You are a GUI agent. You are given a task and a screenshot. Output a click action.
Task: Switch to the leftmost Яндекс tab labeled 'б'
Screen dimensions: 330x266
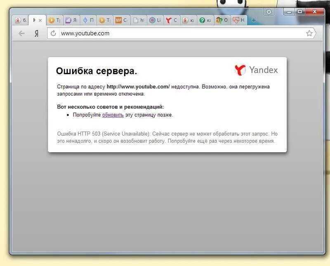point(20,20)
